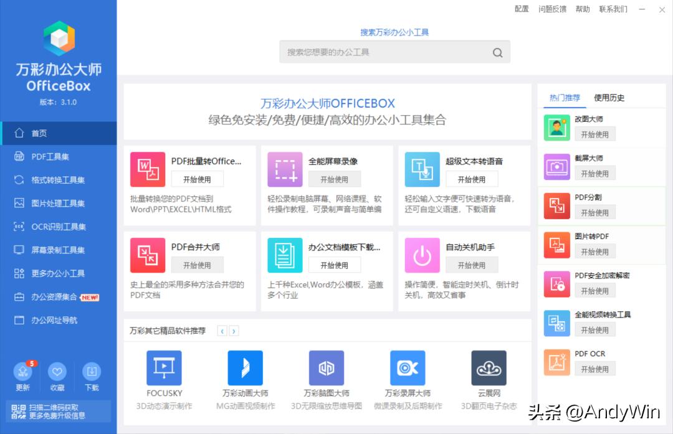Open the 万彩脑图大师 app icon

pyautogui.click(x=326, y=367)
